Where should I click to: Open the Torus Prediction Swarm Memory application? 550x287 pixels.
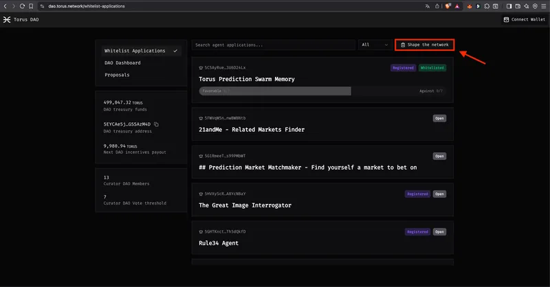[247, 79]
